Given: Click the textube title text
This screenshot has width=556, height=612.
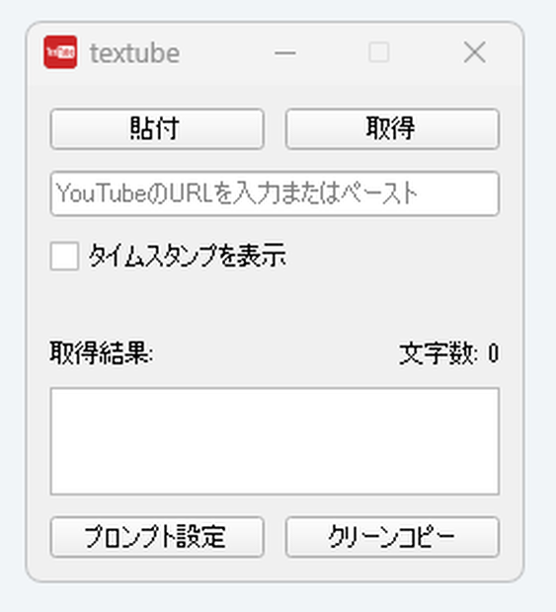Looking at the screenshot, I should point(134,53).
